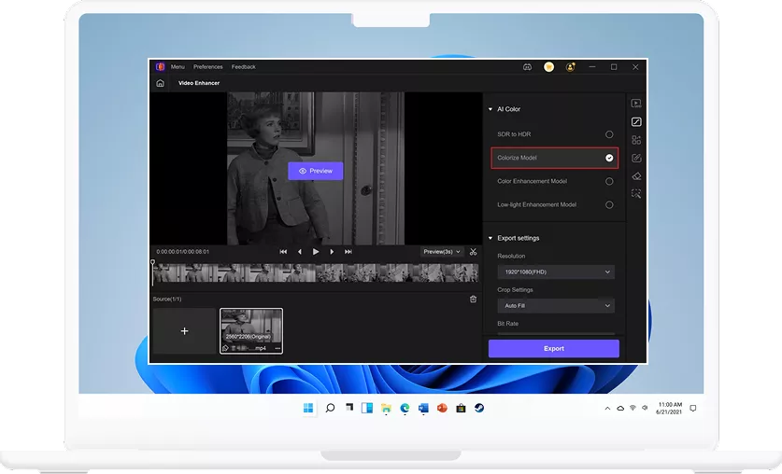Open the Resolution 1920*1080(FHD) dropdown
Image resolution: width=782 pixels, height=474 pixels.
coord(556,272)
